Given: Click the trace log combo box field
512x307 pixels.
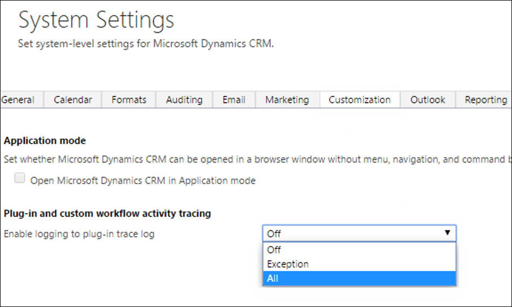Looking at the screenshot, I should [351, 233].
